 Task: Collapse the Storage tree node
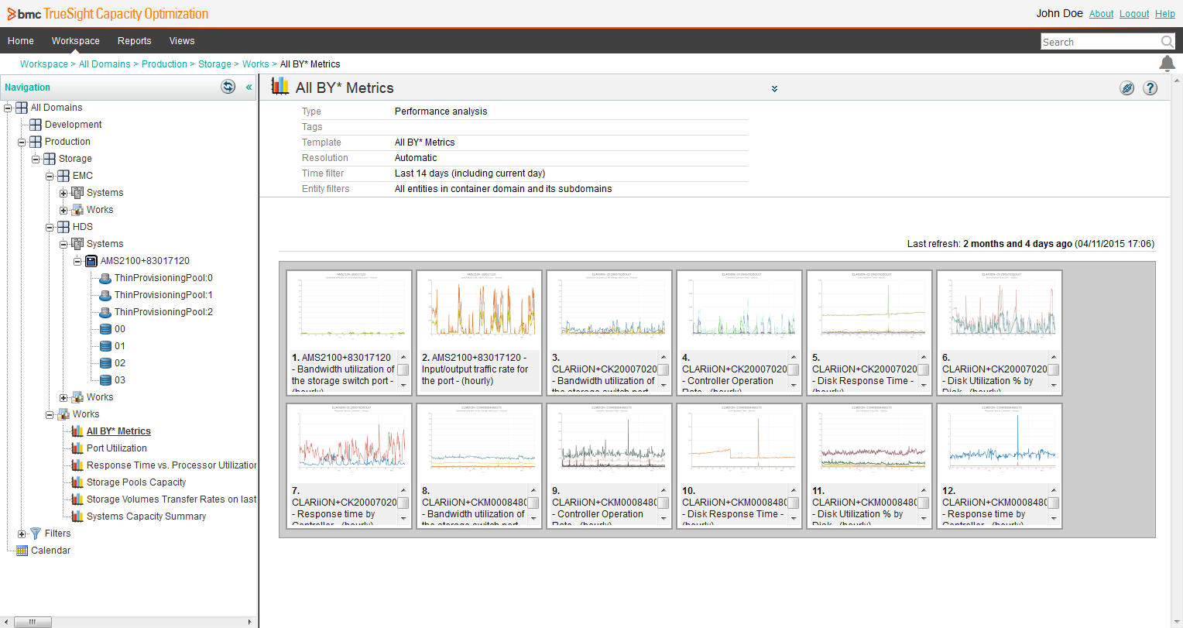[x=36, y=159]
